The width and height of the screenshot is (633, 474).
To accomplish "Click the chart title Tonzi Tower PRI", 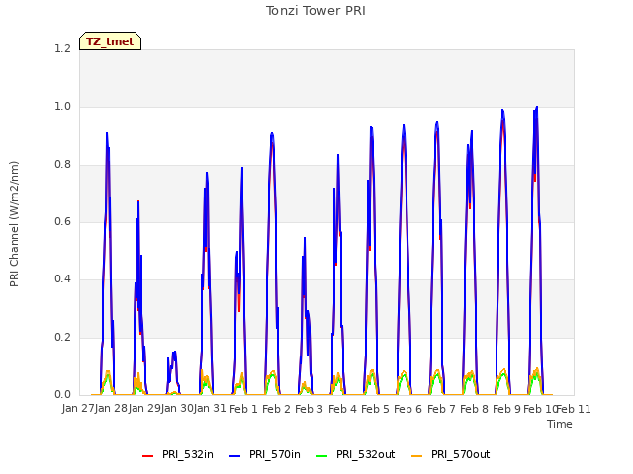I will tap(316, 11).
